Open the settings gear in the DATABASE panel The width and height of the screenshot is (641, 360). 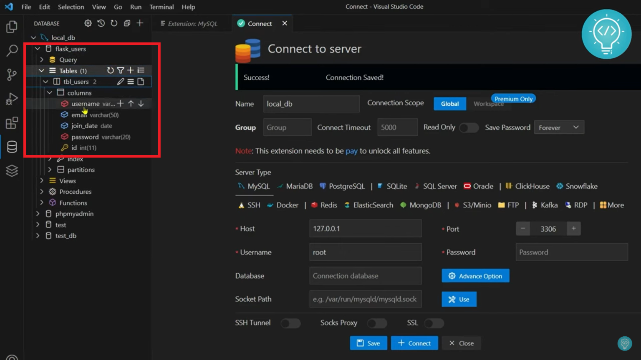[x=88, y=23]
